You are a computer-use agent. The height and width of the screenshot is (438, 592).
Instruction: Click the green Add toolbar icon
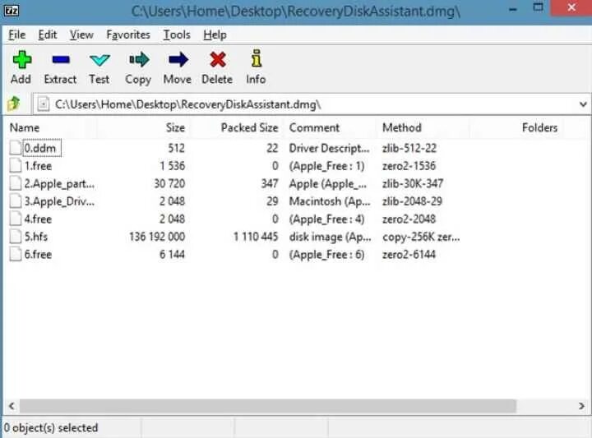point(22,60)
